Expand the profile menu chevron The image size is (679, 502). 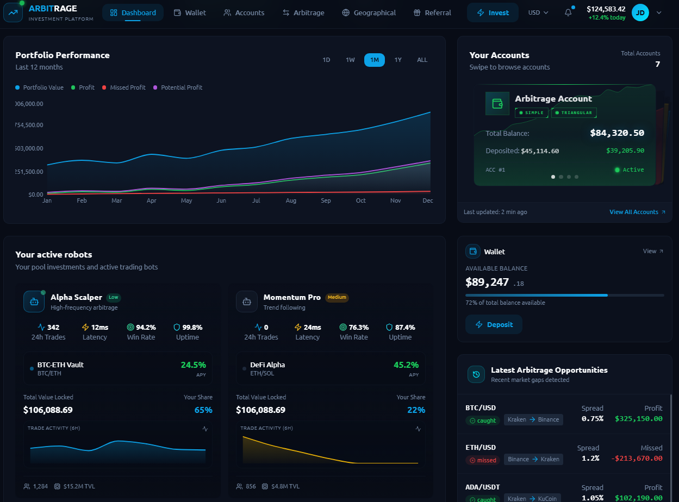[659, 12]
